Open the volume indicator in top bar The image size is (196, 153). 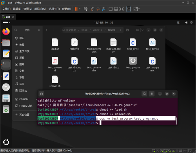click(187, 22)
